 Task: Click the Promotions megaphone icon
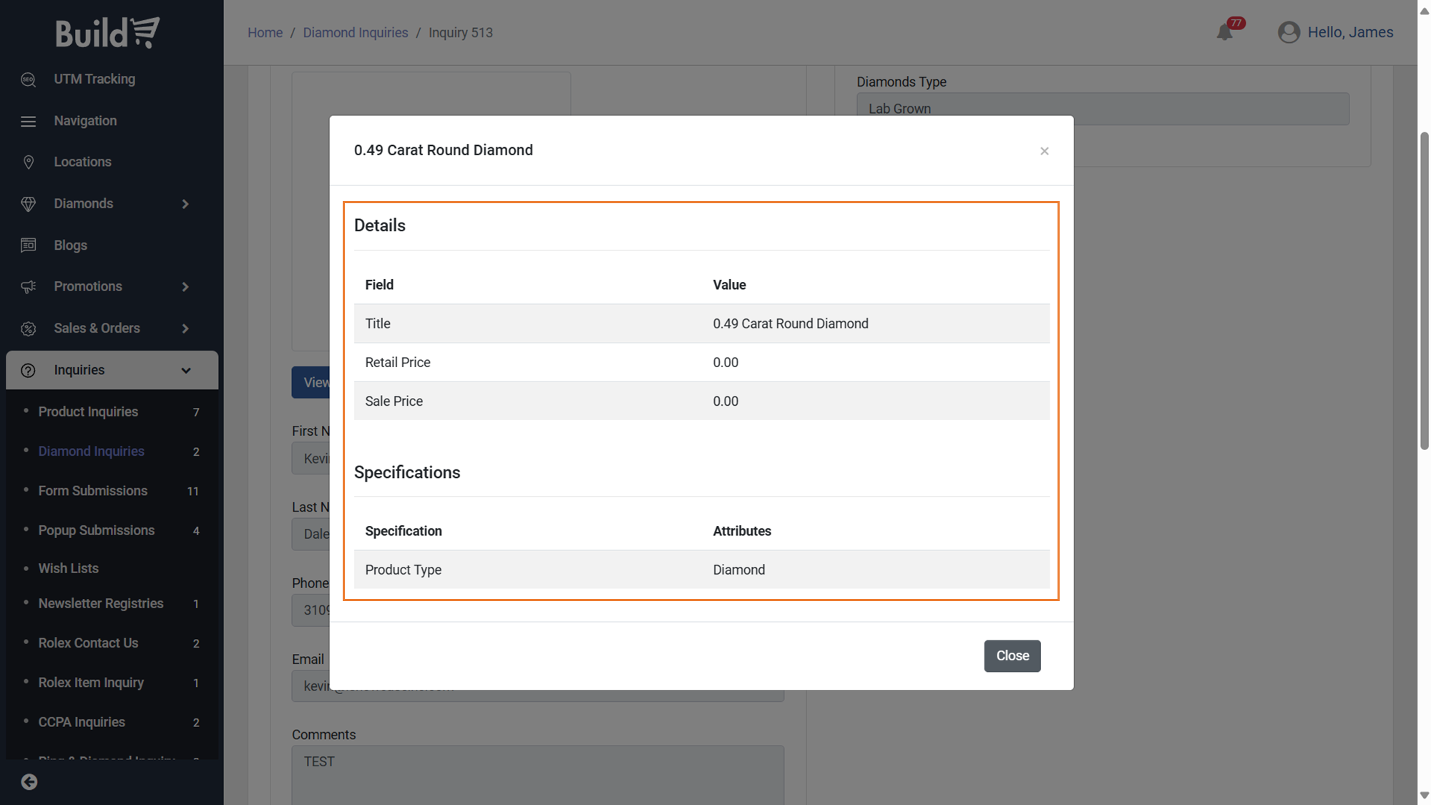click(x=28, y=287)
